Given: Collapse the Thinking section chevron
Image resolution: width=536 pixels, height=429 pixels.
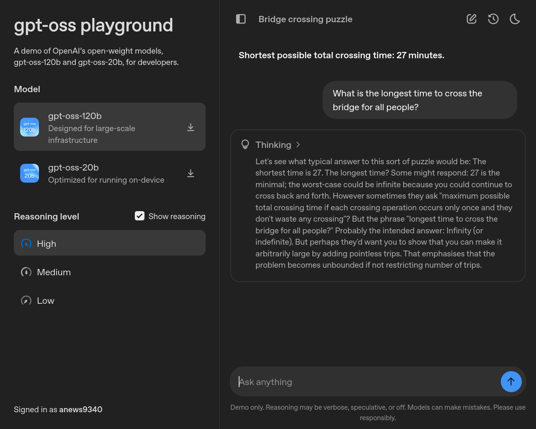Looking at the screenshot, I should 298,145.
